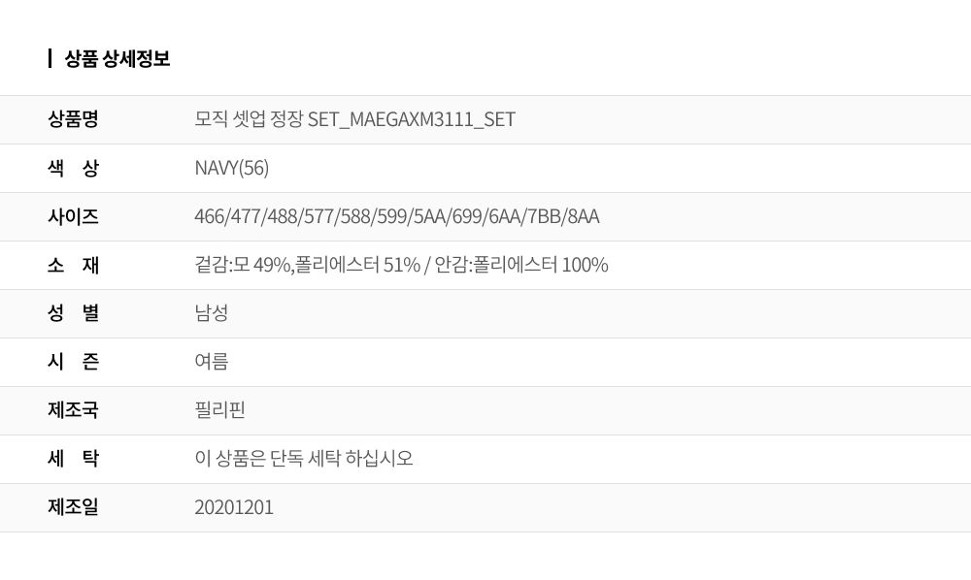The image size is (971, 580).
Task: Select the 소 재 row label
Action: coord(73,265)
